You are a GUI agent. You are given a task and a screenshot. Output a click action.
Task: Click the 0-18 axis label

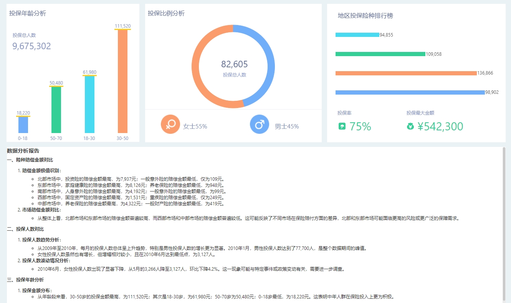tap(23, 138)
